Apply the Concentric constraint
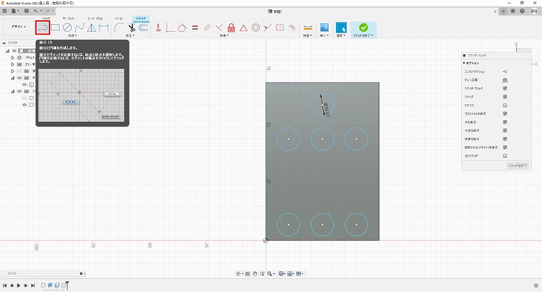Image resolution: width=542 pixels, height=292 pixels. click(x=255, y=28)
